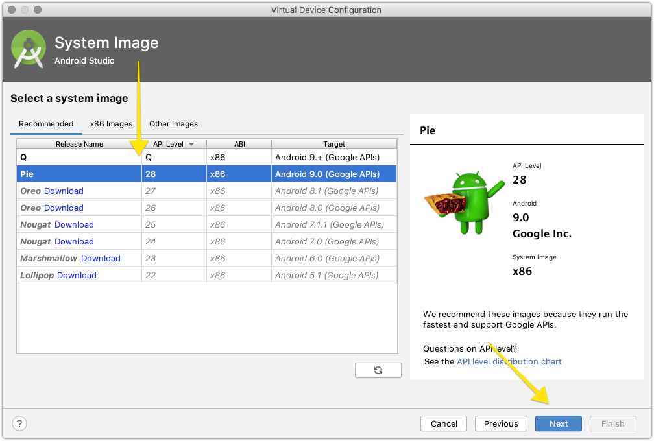Click the Lollipop release name text
The height and width of the screenshot is (441, 654).
[37, 275]
